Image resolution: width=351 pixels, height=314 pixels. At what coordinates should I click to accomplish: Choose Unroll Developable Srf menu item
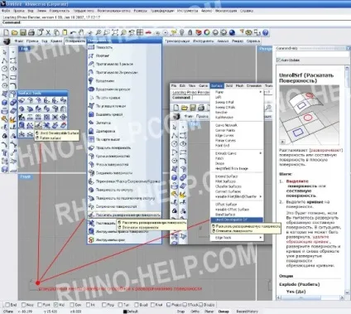(237, 220)
